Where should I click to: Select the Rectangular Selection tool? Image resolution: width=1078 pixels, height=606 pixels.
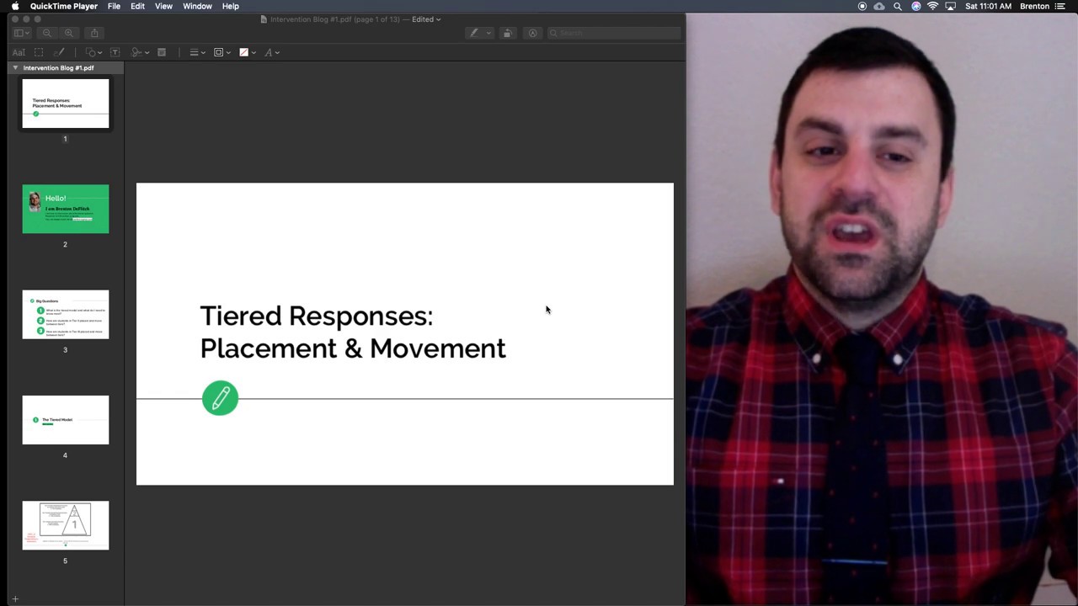pos(39,52)
